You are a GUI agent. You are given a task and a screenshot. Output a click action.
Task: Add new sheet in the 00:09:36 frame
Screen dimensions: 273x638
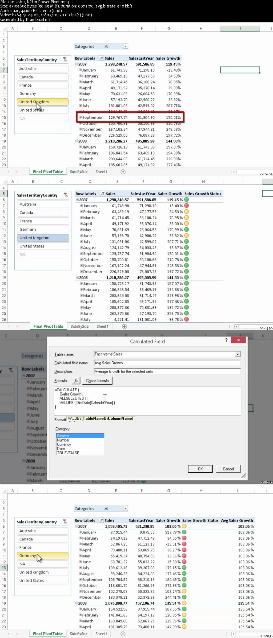(123, 634)
